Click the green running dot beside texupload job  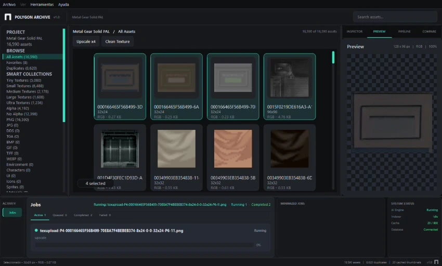point(36,230)
